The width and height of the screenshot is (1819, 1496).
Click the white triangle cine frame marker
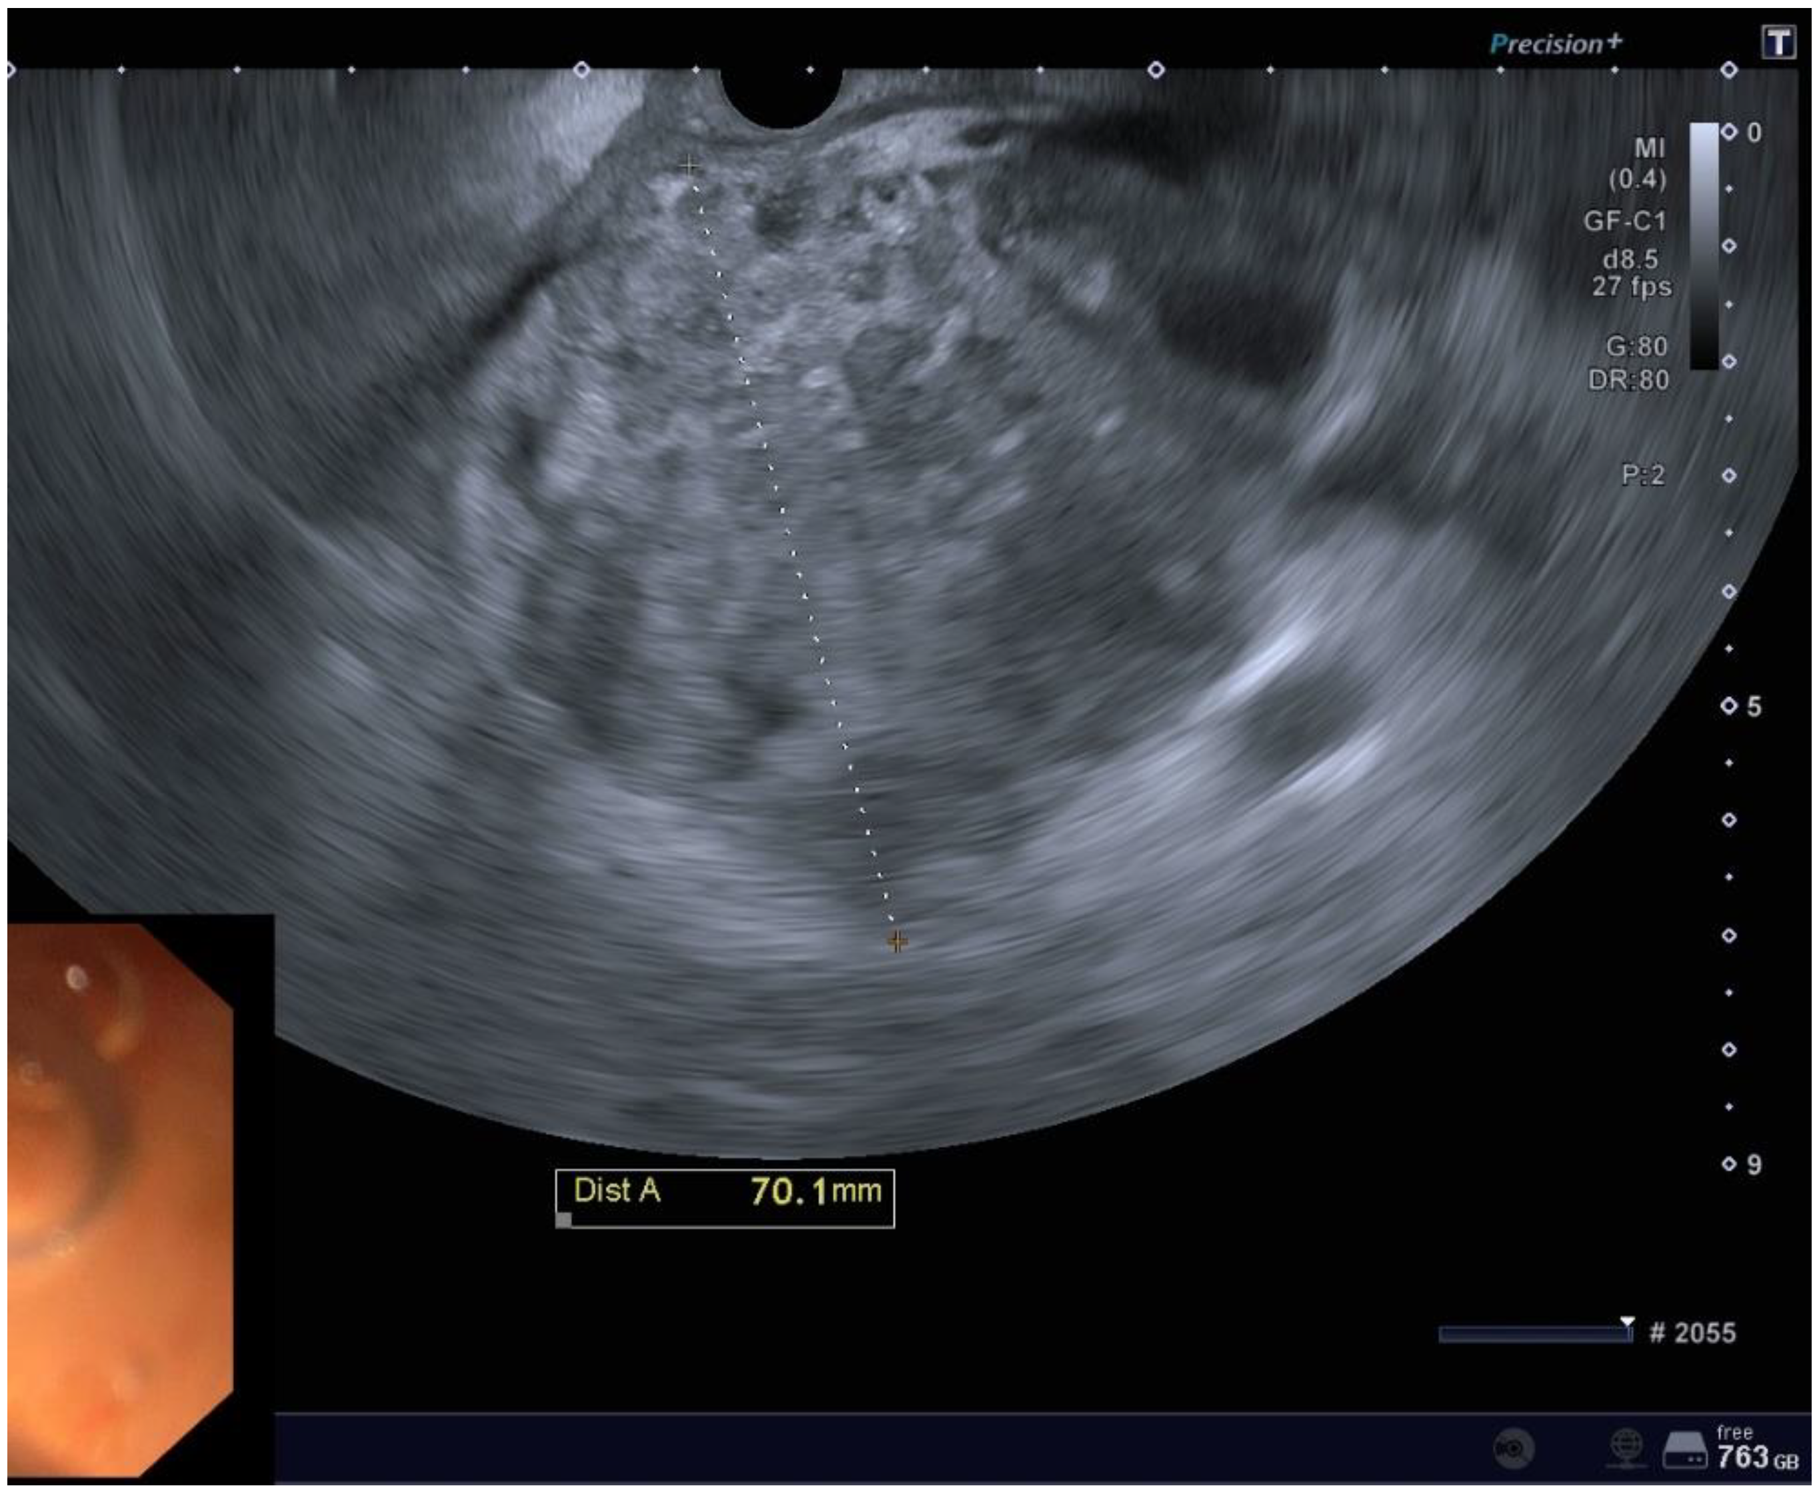pyautogui.click(x=1627, y=1321)
